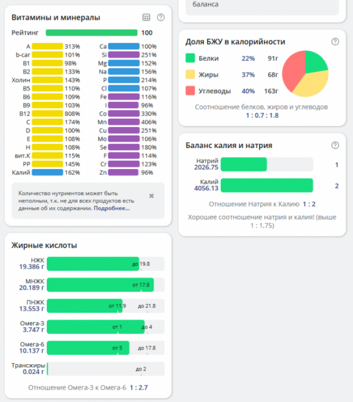The image size is (353, 402).
Task: Click the red Углеводы legend swatch
Action: coord(190,91)
